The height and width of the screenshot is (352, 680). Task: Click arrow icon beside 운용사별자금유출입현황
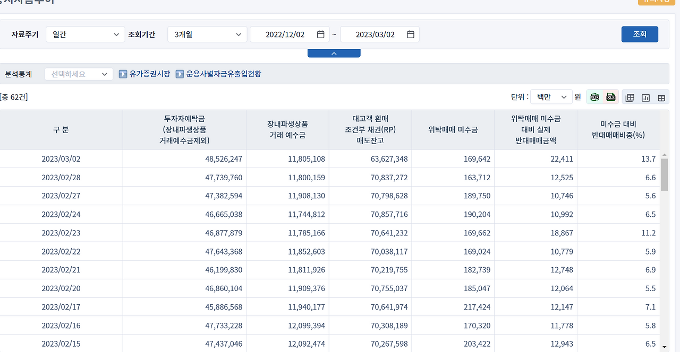(180, 74)
